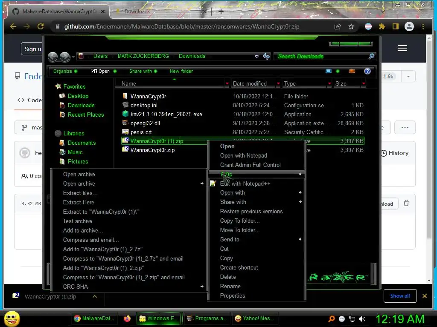Screen dimensions: 437x327
Task: Open the Chrome profile avatar icon
Action: point(409,26)
